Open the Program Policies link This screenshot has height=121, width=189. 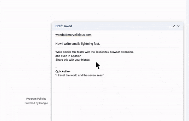(36, 99)
